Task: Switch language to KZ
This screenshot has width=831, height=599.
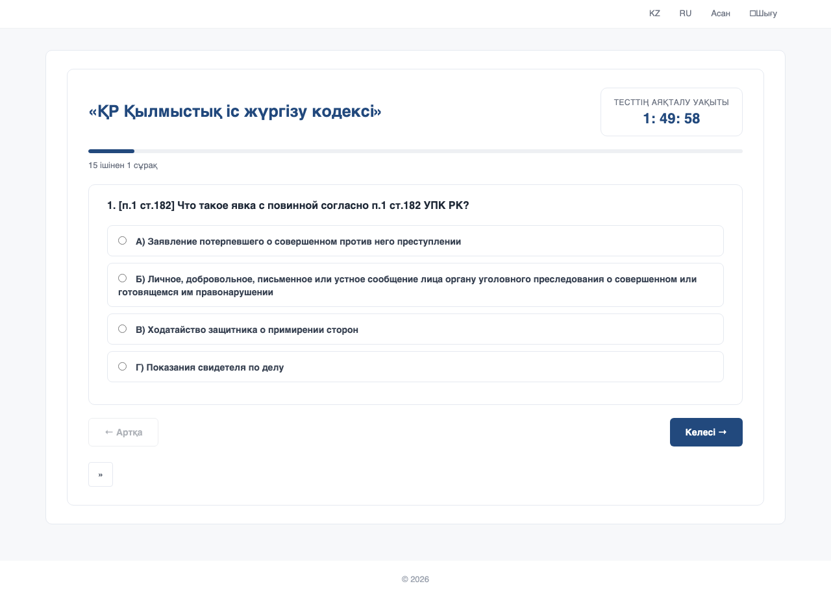Action: pos(654,14)
